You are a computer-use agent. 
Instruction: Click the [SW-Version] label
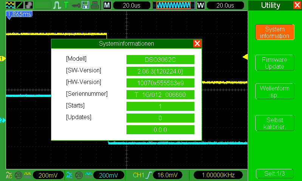pyautogui.click(x=83, y=71)
